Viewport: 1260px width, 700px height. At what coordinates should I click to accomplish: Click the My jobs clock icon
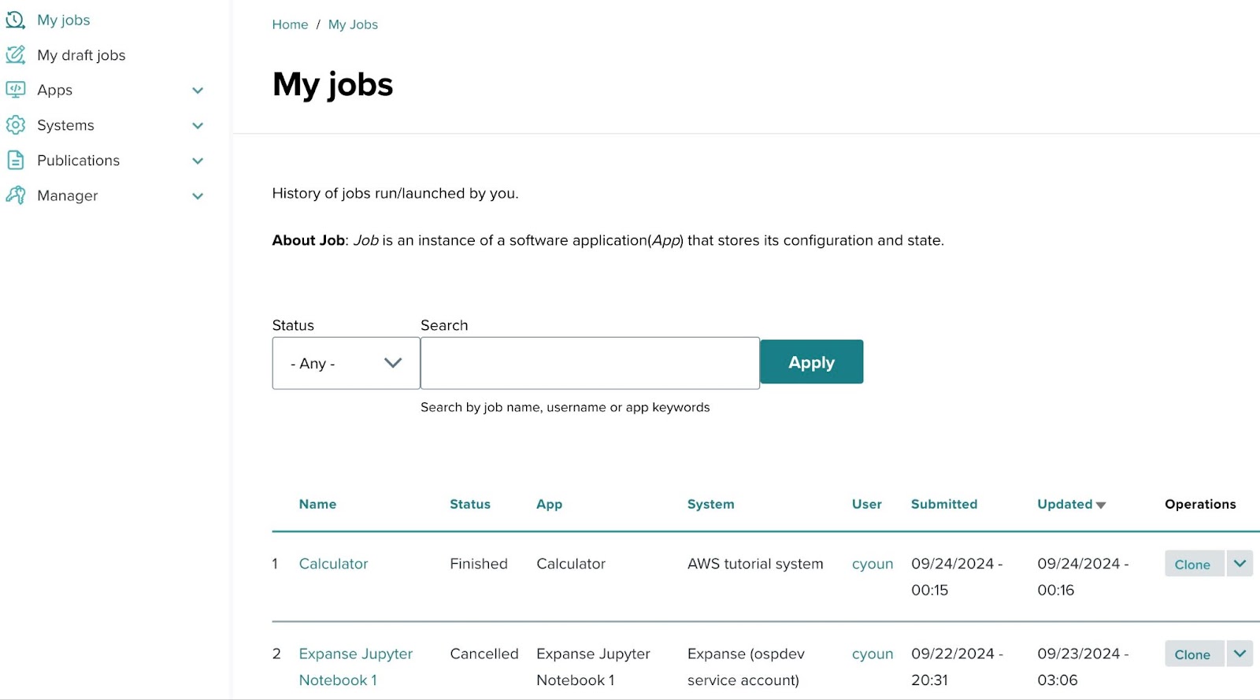[x=16, y=20]
